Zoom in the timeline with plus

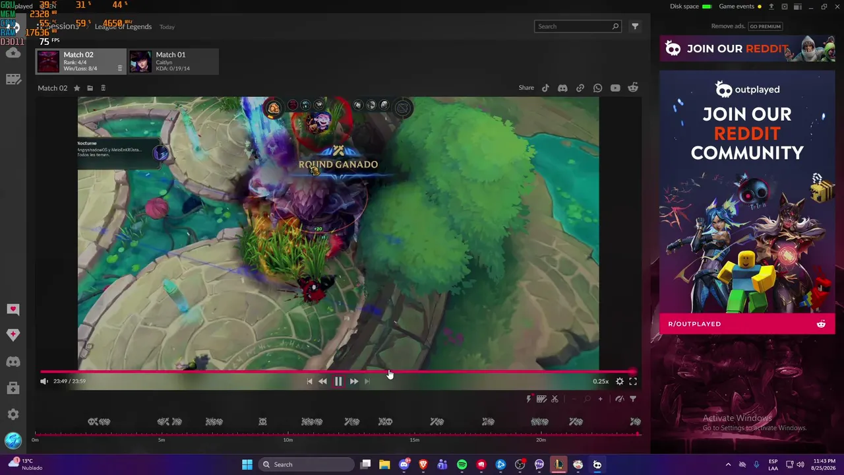point(600,399)
